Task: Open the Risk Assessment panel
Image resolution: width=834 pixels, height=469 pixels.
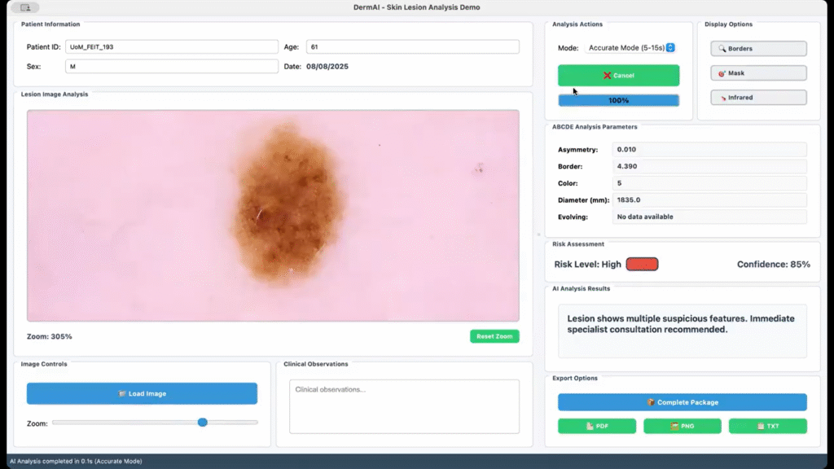Action: [x=578, y=244]
